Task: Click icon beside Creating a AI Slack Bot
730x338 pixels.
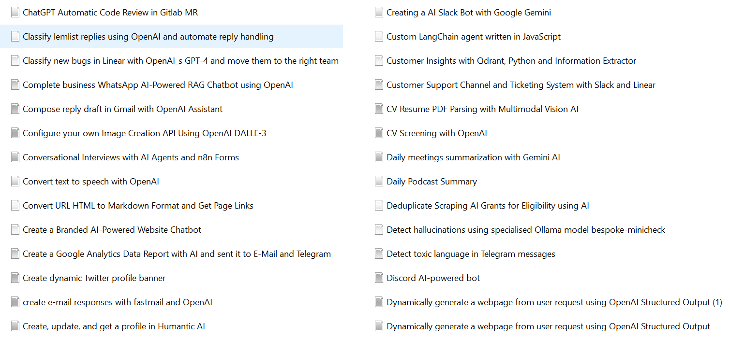Action: pyautogui.click(x=379, y=13)
